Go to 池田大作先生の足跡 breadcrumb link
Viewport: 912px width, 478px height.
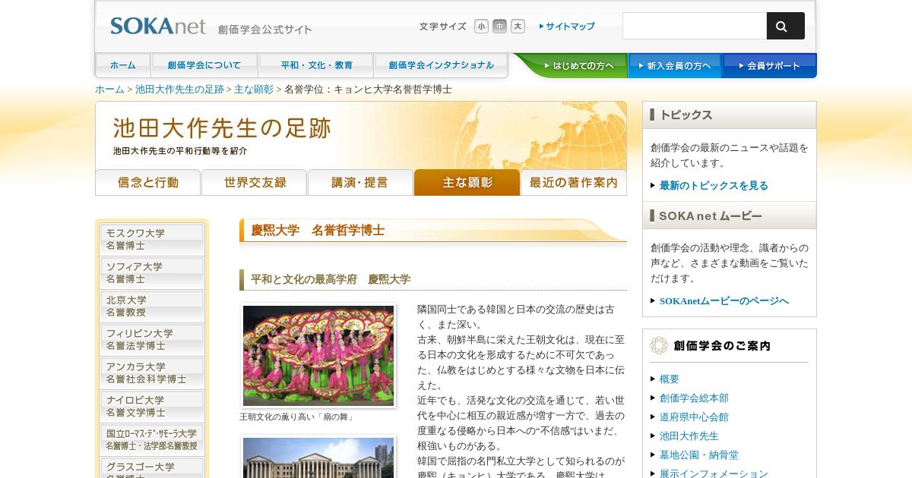tap(179, 90)
